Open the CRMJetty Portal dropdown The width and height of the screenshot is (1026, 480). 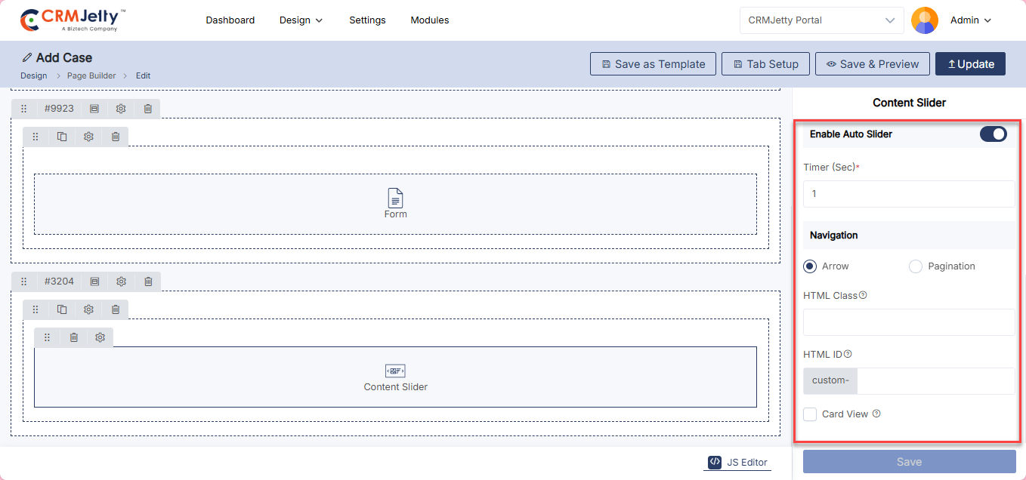coord(821,20)
